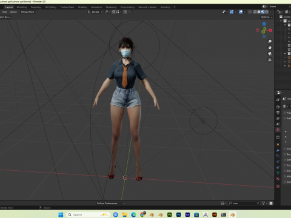Open the Object properties tab

tap(278, 145)
